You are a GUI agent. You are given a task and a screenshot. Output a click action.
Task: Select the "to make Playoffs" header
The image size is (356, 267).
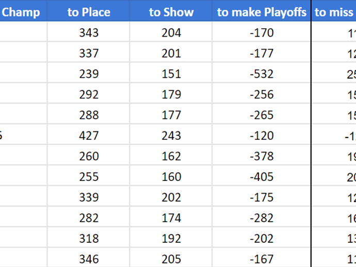click(262, 12)
